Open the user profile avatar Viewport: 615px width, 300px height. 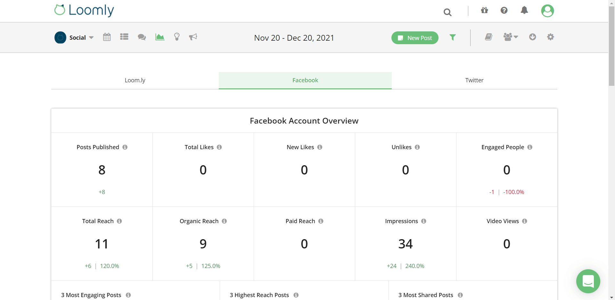point(547,11)
